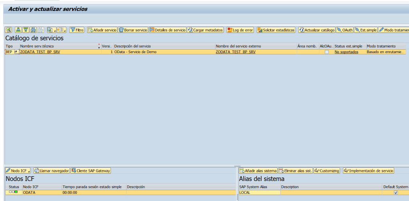Click Añadir servicio toolbar button
409x201 pixels.
(102, 30)
